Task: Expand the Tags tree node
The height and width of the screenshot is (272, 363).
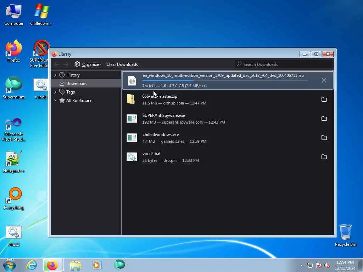Action: tap(55, 92)
